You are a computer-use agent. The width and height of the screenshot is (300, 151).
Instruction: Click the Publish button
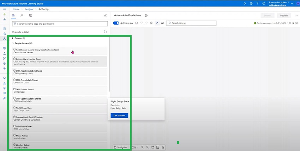[x=284, y=16]
